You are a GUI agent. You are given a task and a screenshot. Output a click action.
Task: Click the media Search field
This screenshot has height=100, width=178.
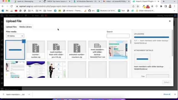click(x=118, y=36)
